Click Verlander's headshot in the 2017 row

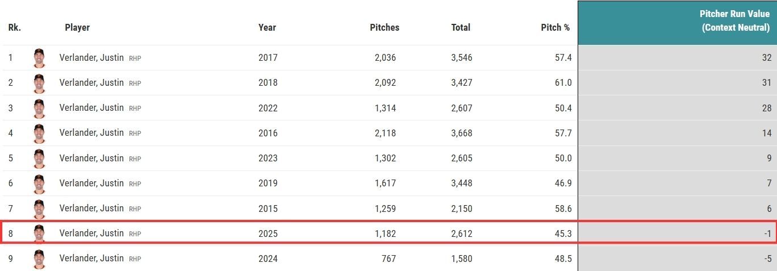click(39, 58)
